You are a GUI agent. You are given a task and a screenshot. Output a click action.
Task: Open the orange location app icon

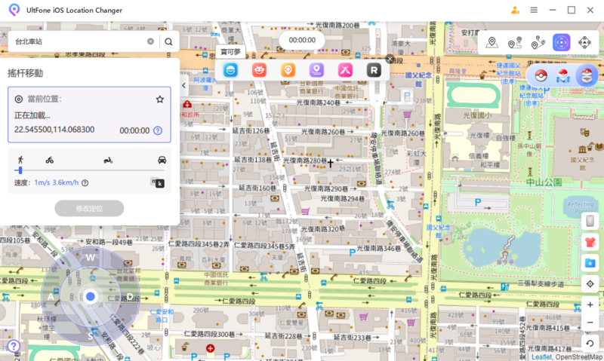[288, 70]
